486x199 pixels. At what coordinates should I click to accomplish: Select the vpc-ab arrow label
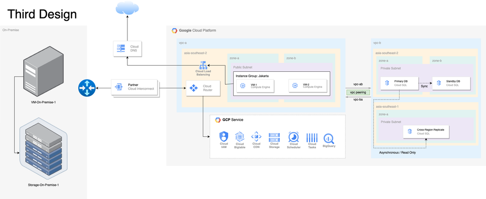(x=358, y=84)
